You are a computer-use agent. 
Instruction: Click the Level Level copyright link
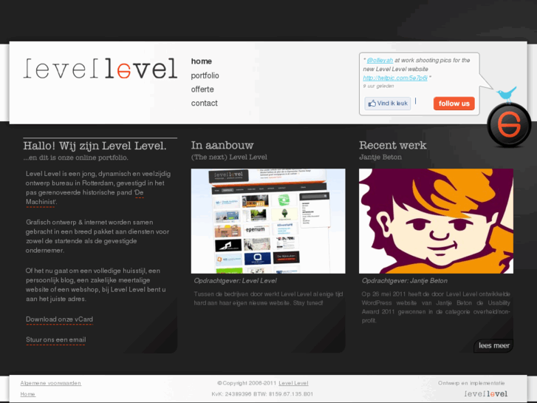[x=293, y=383]
